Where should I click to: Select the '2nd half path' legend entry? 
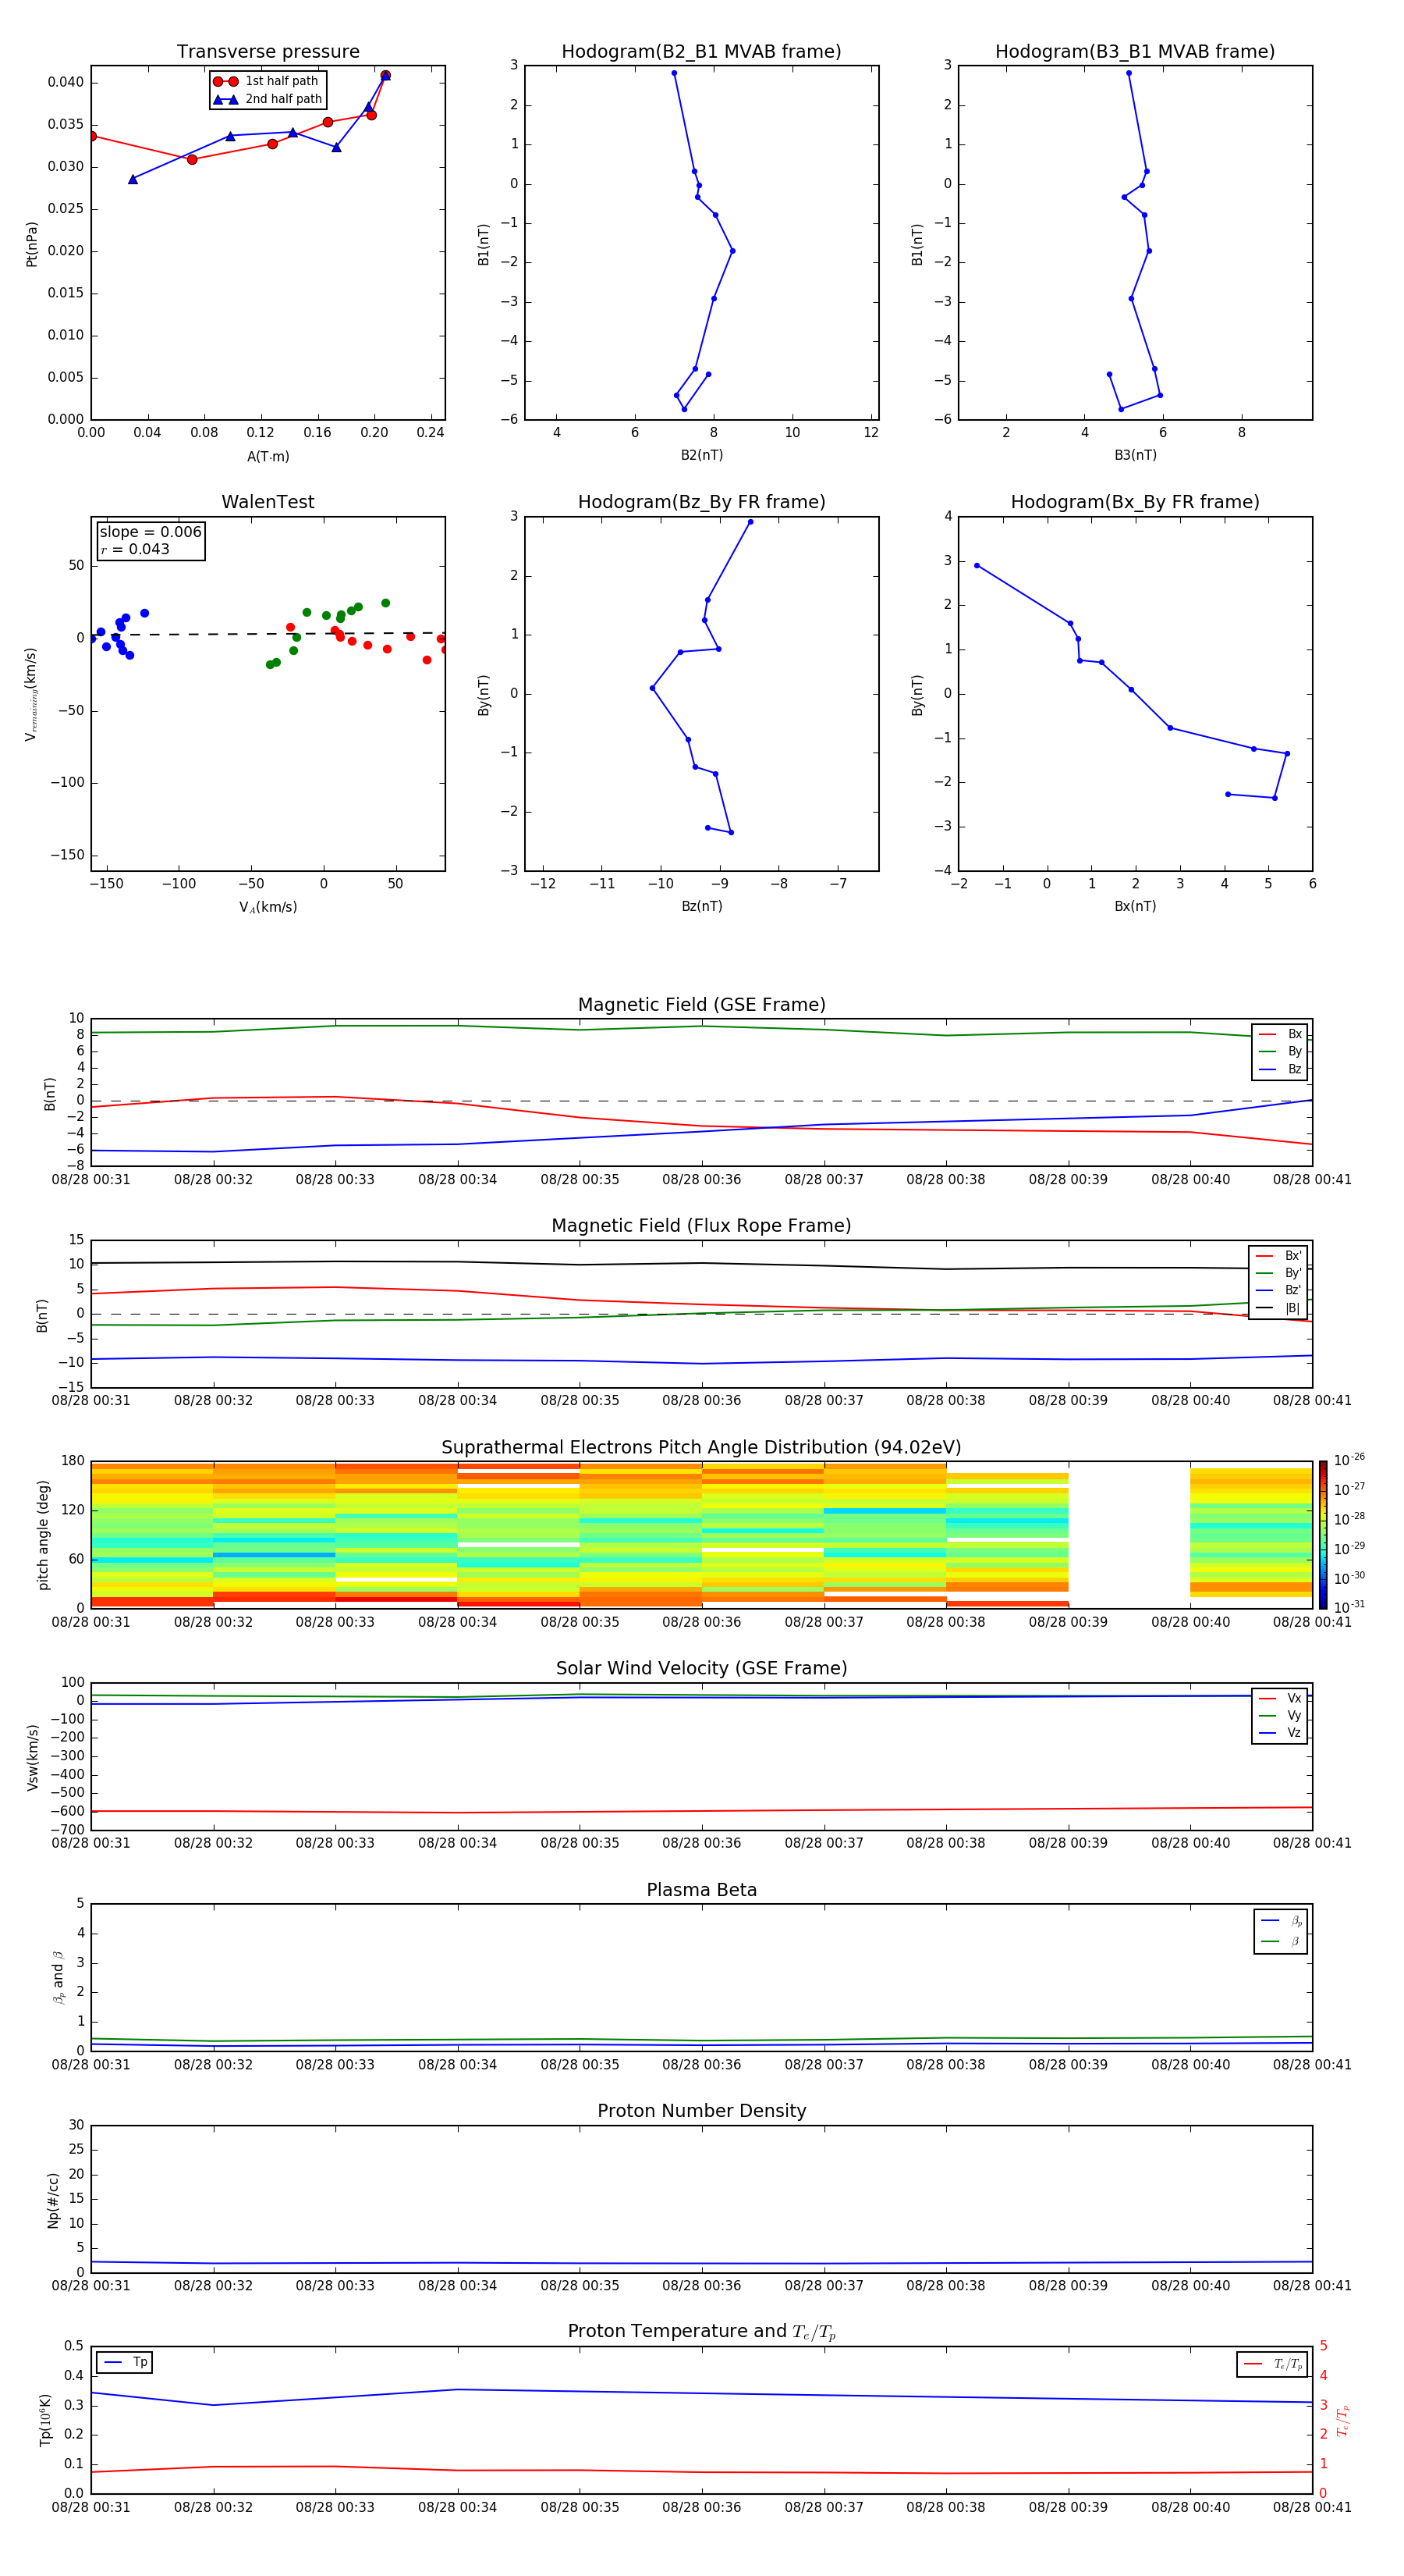pyautogui.click(x=267, y=99)
